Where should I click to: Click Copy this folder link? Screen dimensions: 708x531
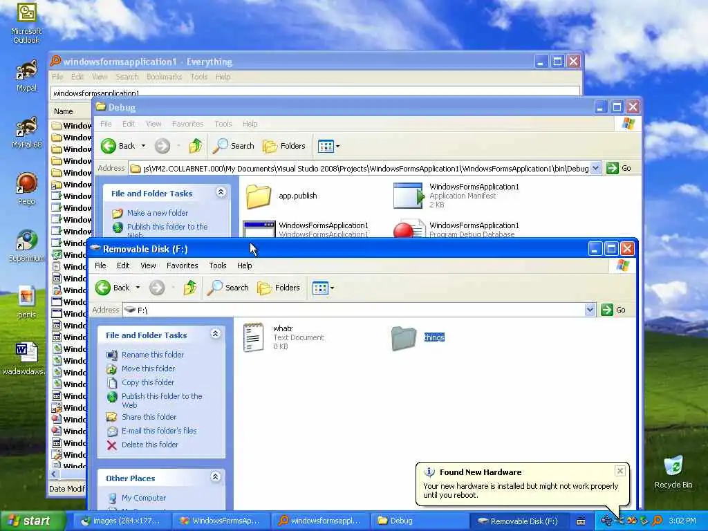pyautogui.click(x=148, y=382)
